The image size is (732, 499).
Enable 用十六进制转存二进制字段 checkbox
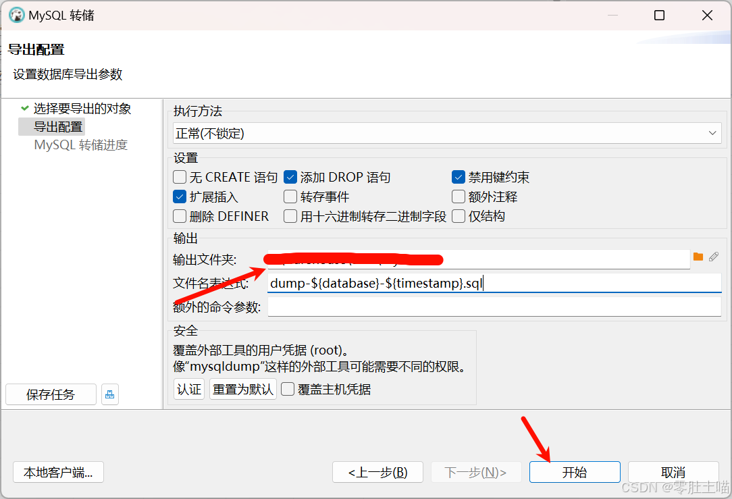[290, 217]
